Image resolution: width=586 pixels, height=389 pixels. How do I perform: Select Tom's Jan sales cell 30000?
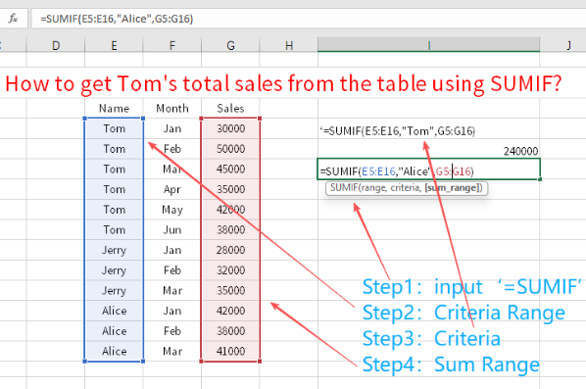230,128
